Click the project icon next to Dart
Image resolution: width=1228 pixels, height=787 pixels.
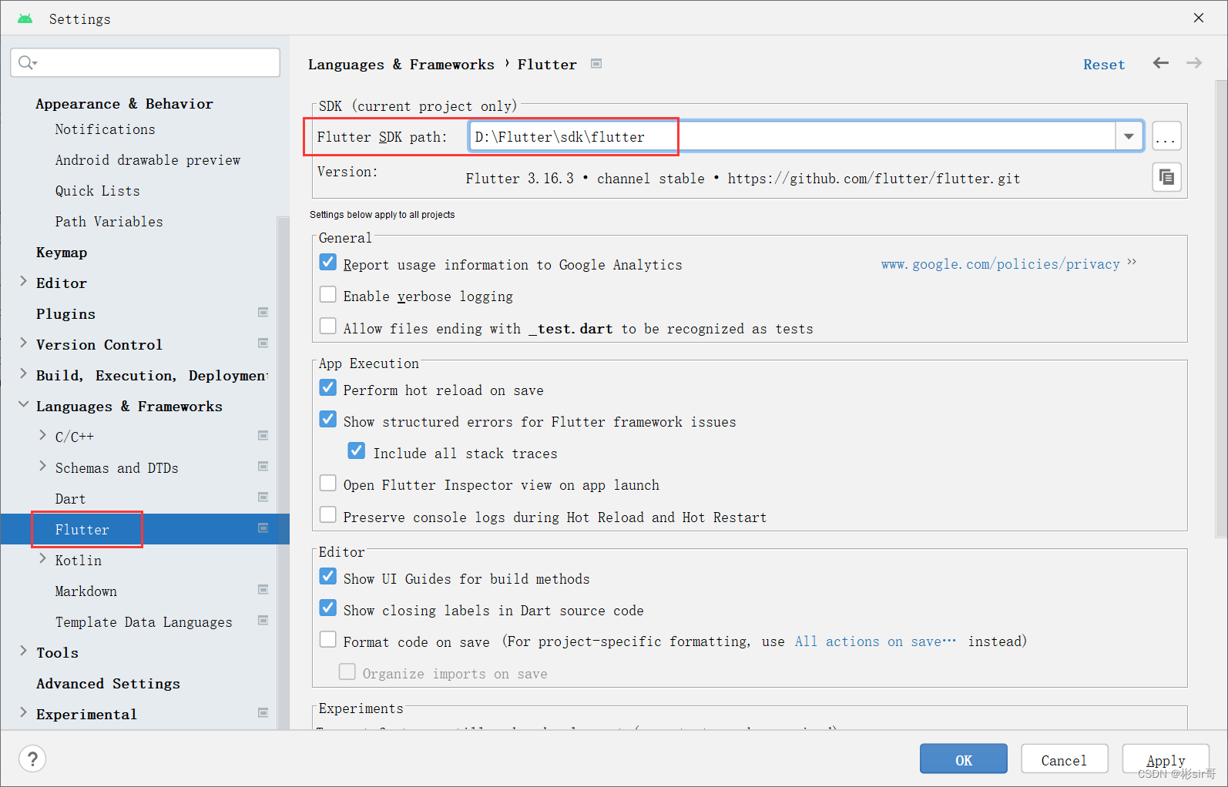(x=263, y=497)
